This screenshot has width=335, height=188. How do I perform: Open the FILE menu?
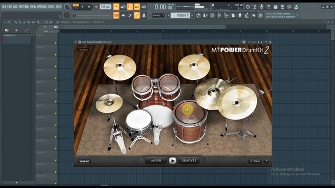[x=4, y=7]
